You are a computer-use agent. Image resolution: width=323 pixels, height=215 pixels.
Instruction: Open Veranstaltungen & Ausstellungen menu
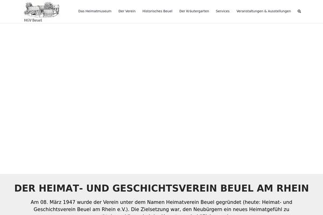tap(263, 11)
